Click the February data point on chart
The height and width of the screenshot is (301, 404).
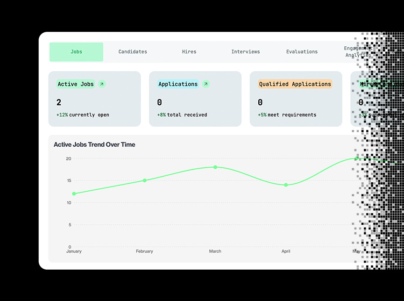[x=145, y=180]
